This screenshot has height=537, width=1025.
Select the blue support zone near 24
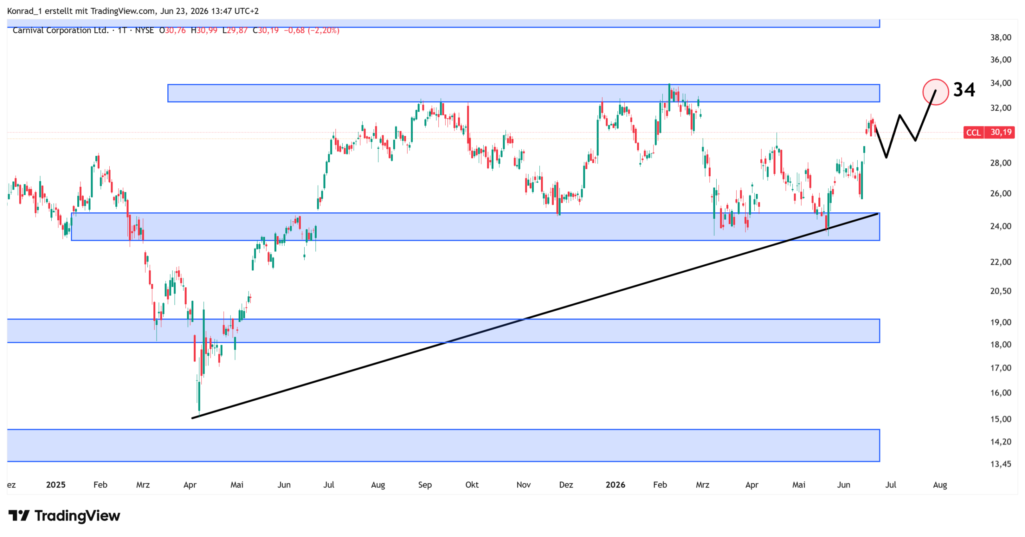click(475, 227)
